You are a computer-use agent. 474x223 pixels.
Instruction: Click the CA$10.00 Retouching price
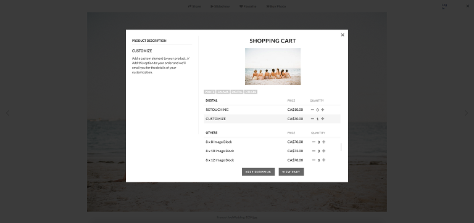[295, 110]
